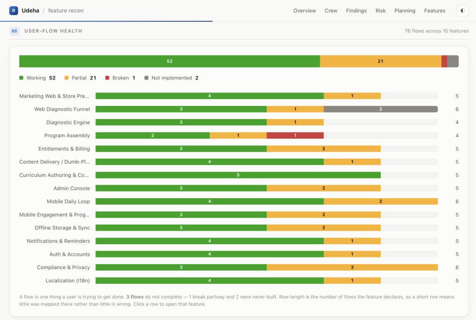The height and width of the screenshot is (320, 476).
Task: Click the blue R logo icon
Action: (x=13, y=11)
